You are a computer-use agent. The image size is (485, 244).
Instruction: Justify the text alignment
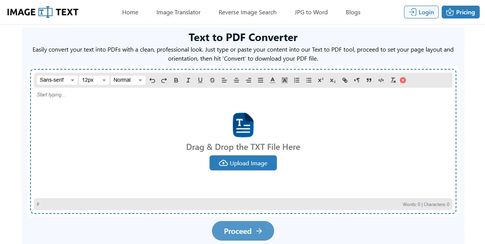[x=261, y=80]
